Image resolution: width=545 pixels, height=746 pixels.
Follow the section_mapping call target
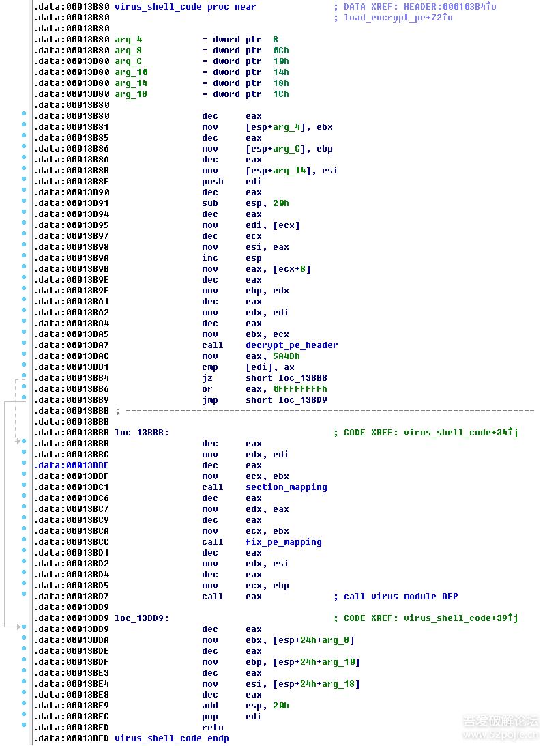286,487
